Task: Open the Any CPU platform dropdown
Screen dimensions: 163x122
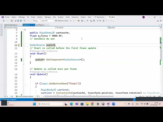Action: pyautogui.click(x=48, y=21)
